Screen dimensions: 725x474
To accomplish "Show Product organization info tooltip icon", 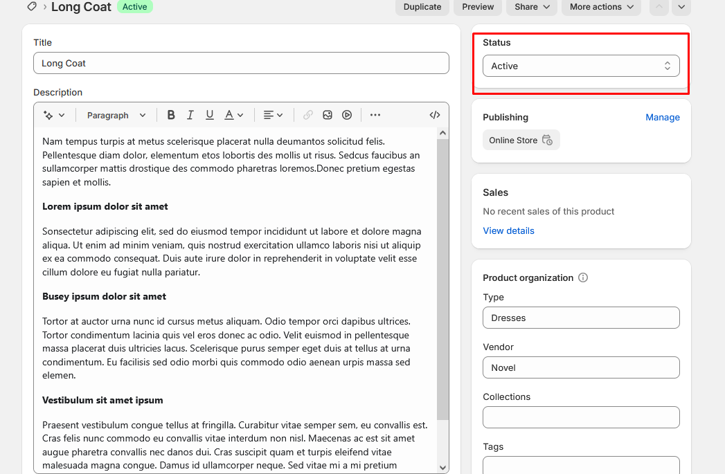I will coord(583,277).
